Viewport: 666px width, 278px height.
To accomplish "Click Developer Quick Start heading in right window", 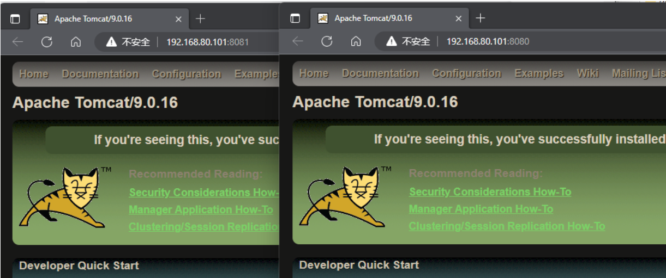I will (359, 265).
